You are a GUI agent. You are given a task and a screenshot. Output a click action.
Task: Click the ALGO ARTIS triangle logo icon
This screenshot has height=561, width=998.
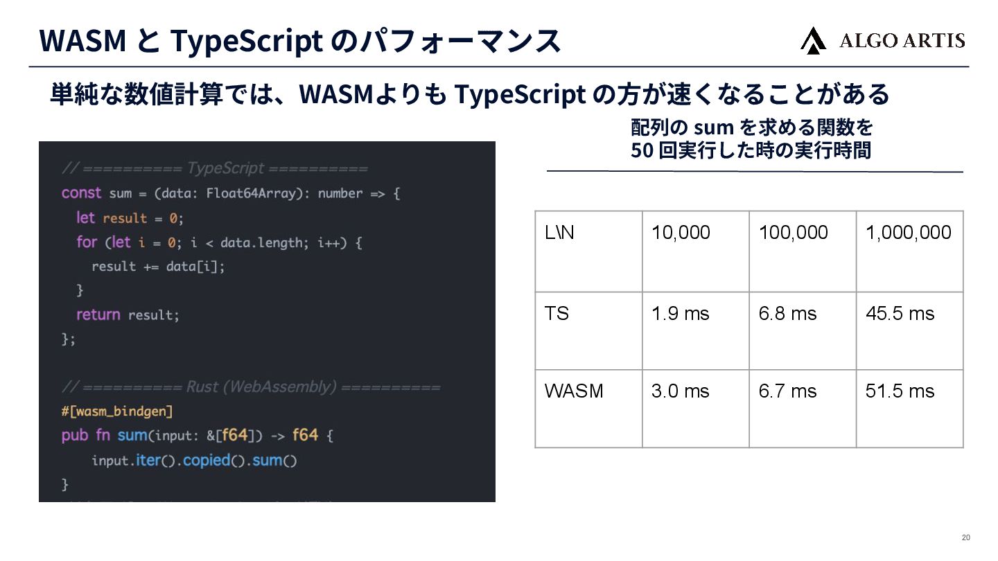pyautogui.click(x=813, y=40)
